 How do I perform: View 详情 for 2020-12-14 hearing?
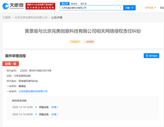point(55,107)
